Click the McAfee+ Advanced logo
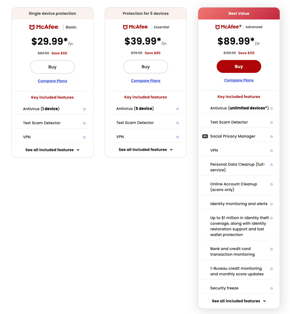This screenshot has width=290, height=314. [x=239, y=27]
